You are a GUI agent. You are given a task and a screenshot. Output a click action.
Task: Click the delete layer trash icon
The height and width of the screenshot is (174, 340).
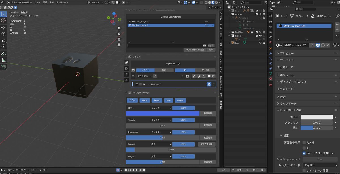[x=213, y=76]
